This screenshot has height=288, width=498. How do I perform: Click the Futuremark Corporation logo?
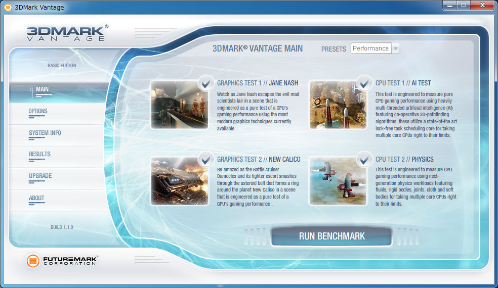click(62, 261)
